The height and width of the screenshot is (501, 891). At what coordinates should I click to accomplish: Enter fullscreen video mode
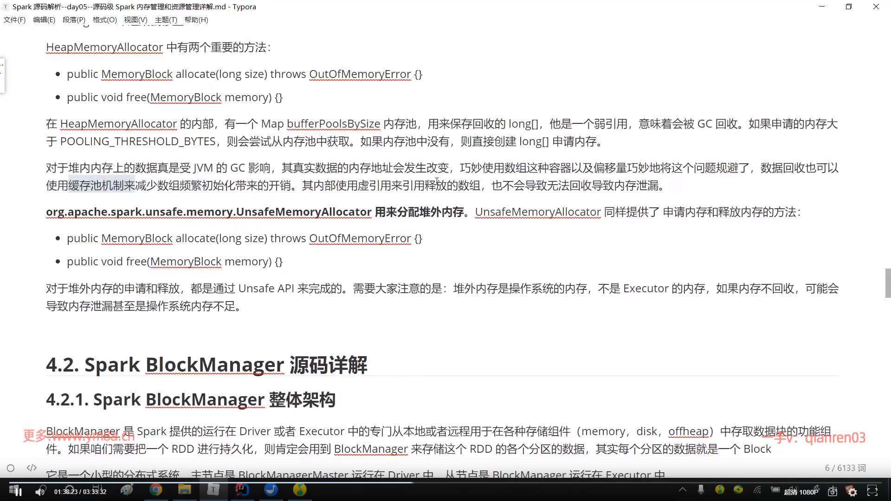pos(872,491)
